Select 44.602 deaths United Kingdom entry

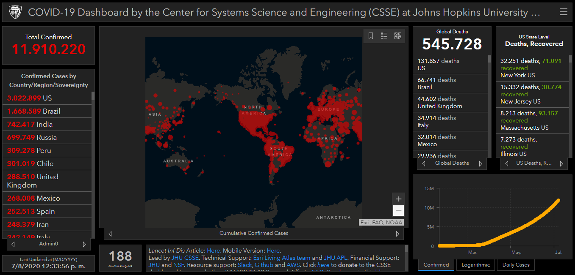click(451, 103)
